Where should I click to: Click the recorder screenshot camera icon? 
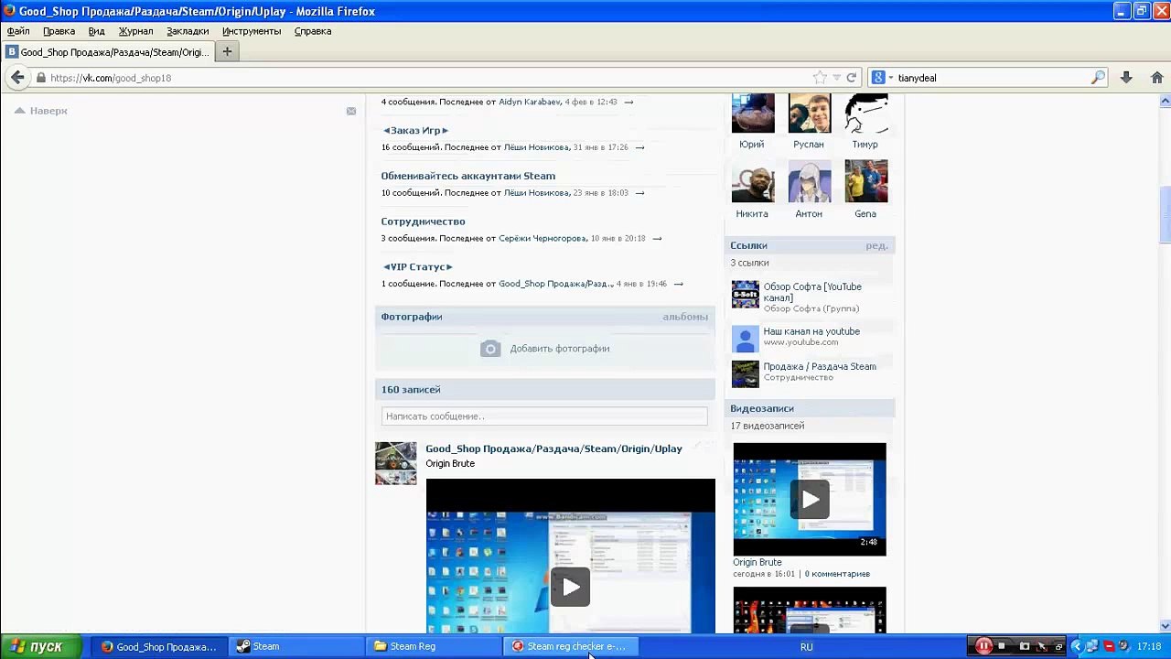pyautogui.click(x=1024, y=646)
